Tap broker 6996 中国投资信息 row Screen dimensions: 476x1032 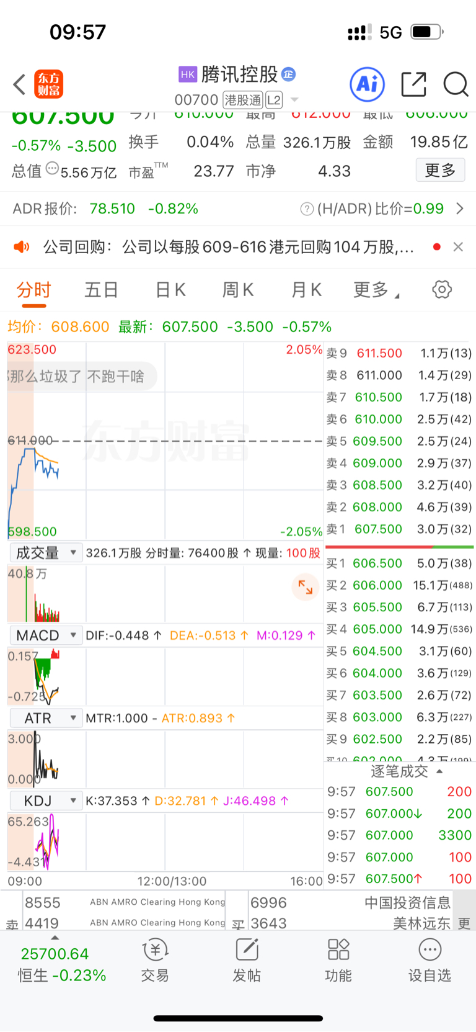click(350, 902)
